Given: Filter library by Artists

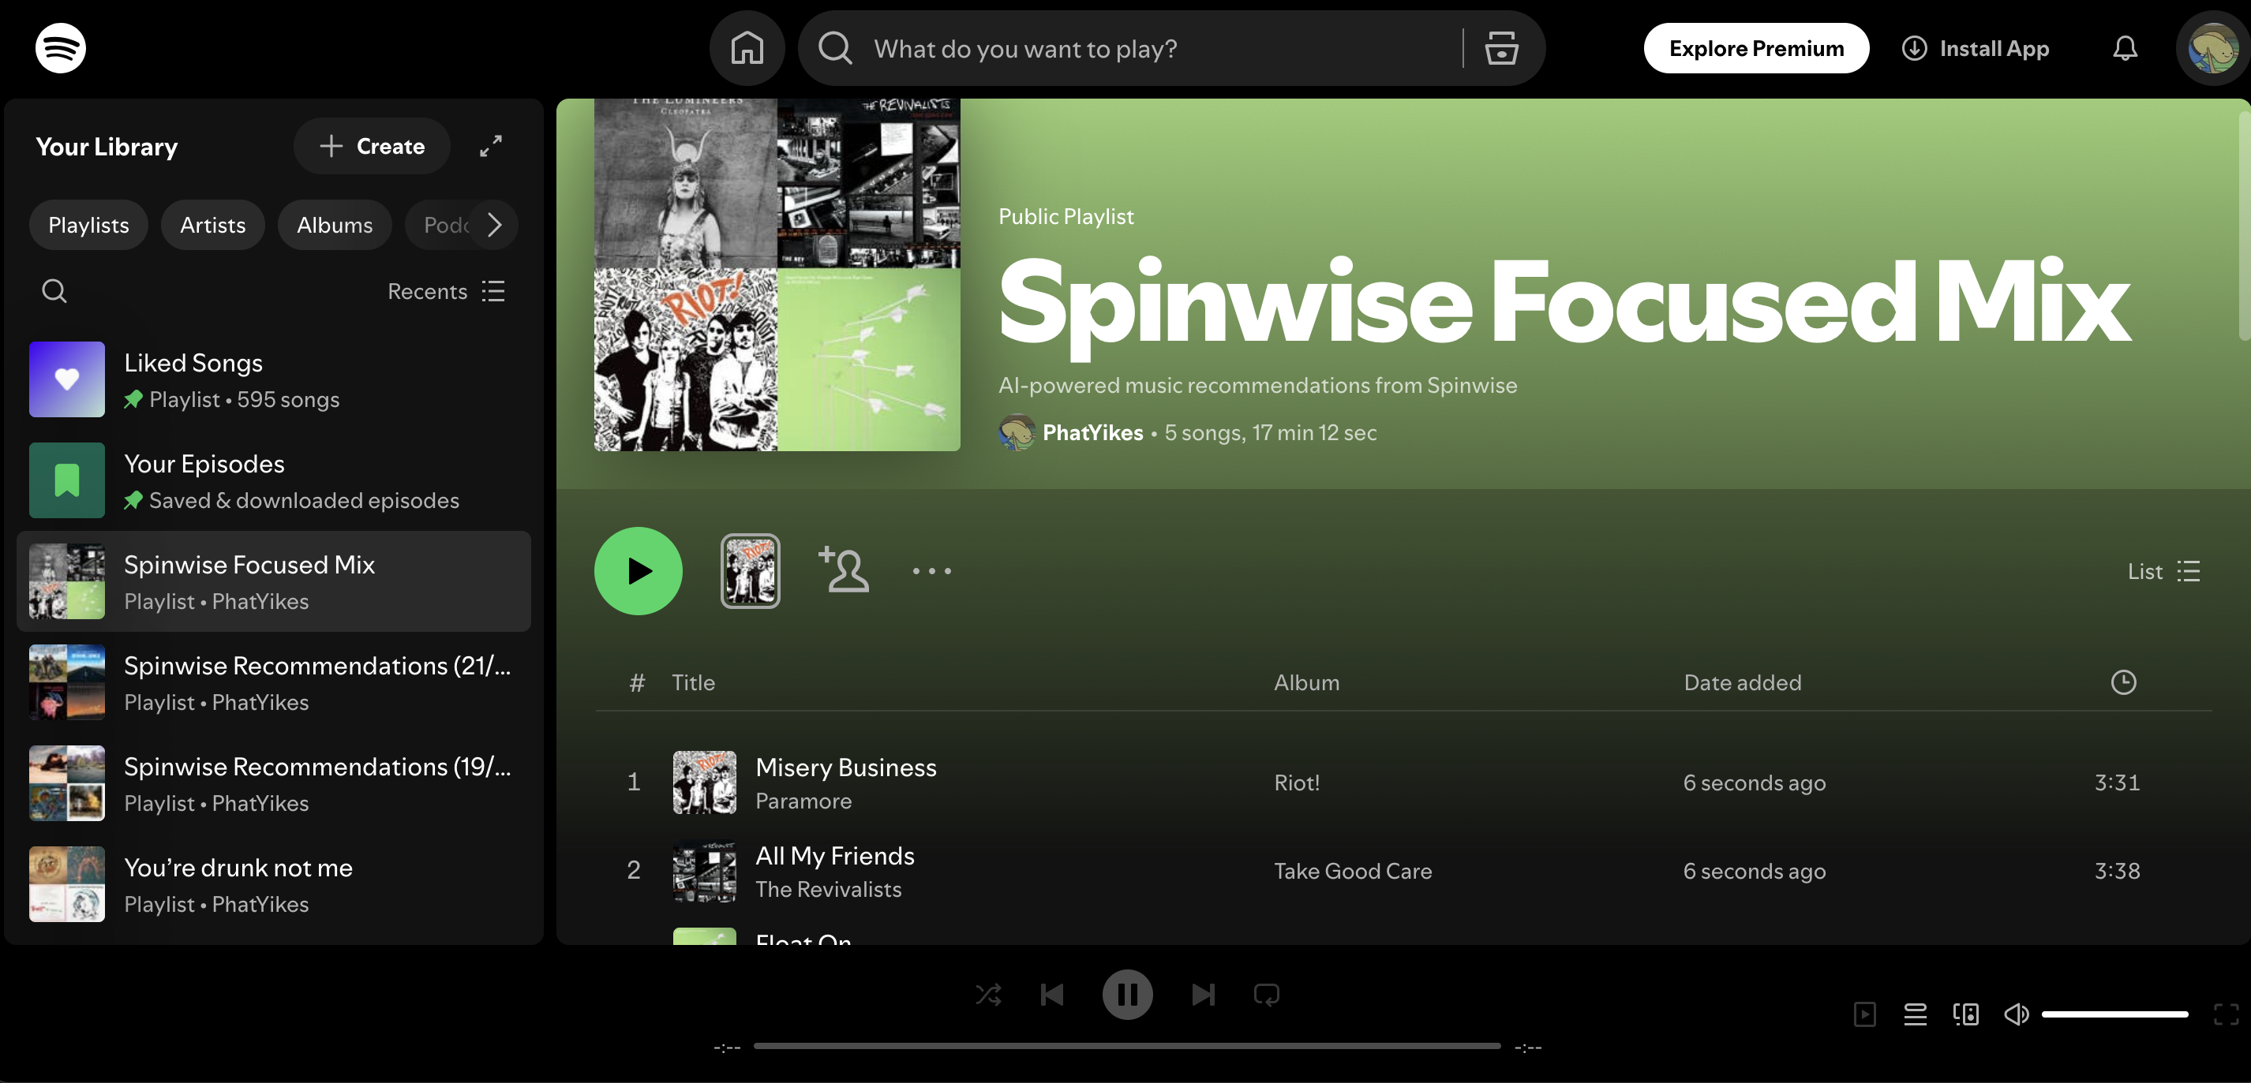Looking at the screenshot, I should 212,225.
